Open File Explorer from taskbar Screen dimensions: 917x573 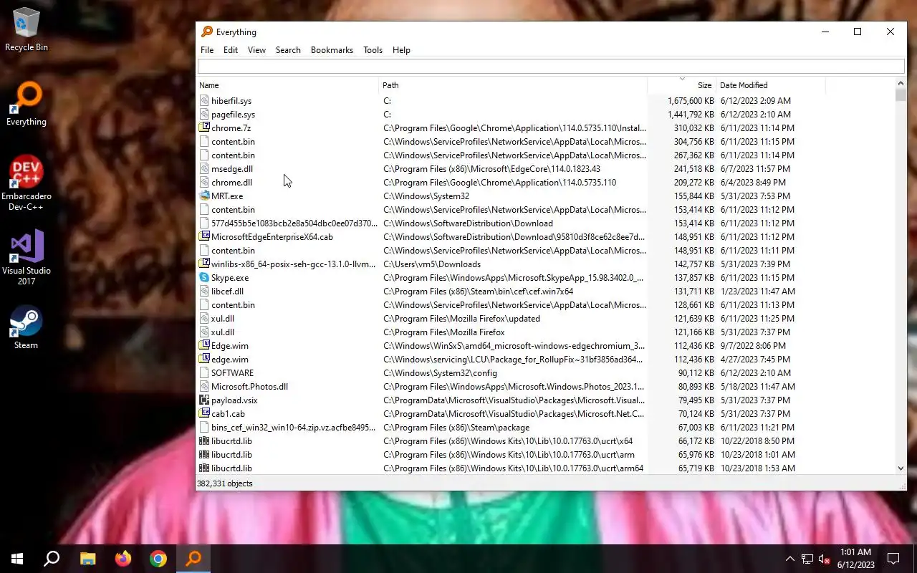tap(87, 559)
